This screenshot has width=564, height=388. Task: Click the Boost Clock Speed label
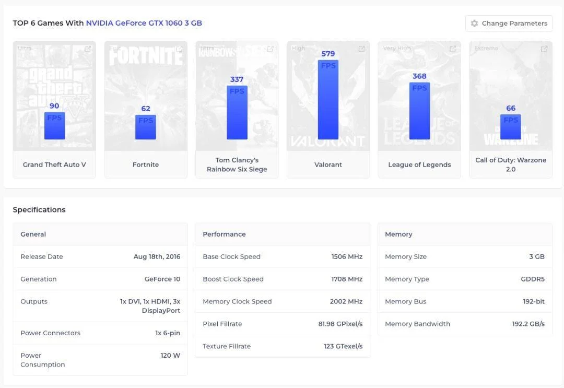point(233,279)
